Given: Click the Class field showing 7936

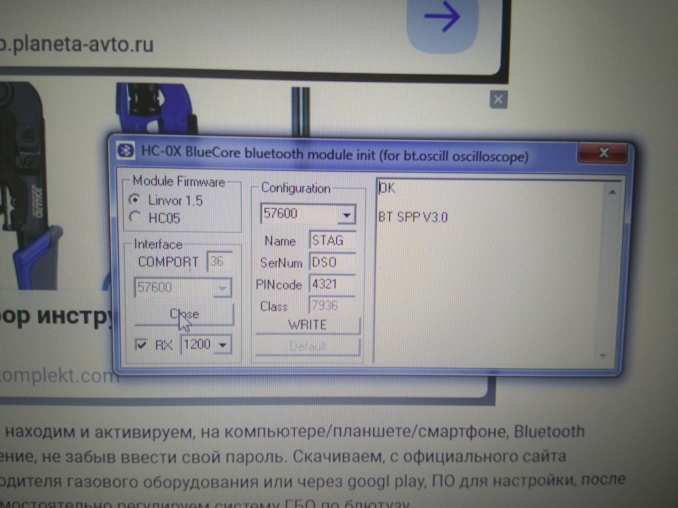Looking at the screenshot, I should click(x=333, y=306).
